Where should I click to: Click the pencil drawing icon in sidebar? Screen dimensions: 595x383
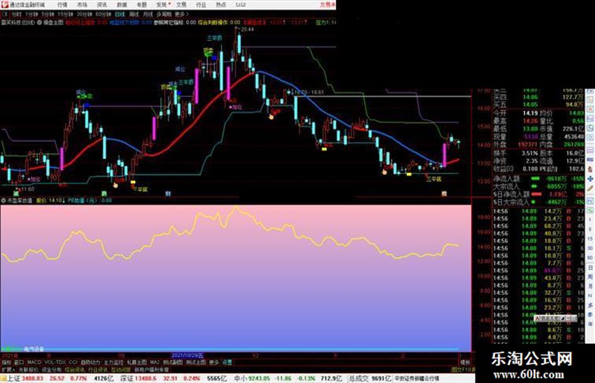(x=591, y=188)
